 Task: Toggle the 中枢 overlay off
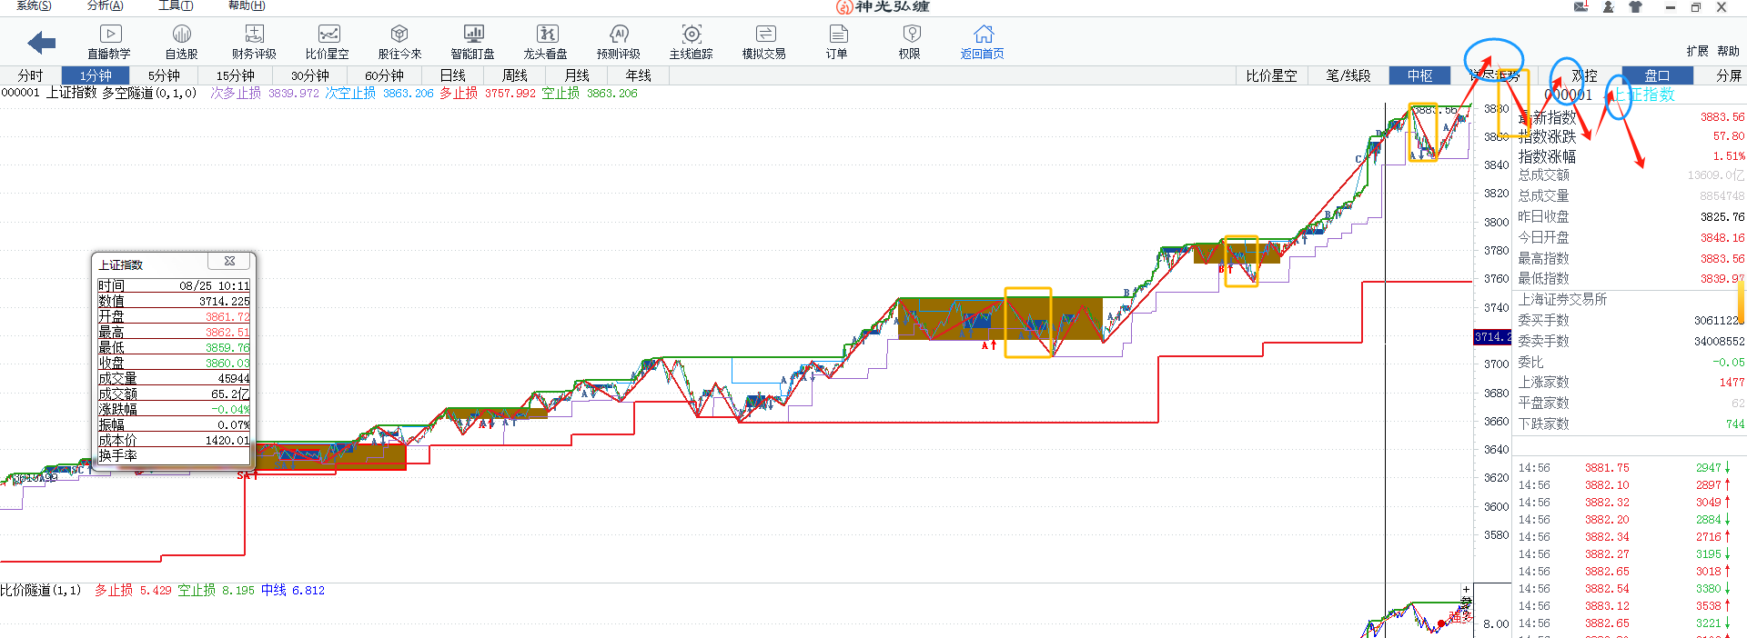click(1419, 75)
